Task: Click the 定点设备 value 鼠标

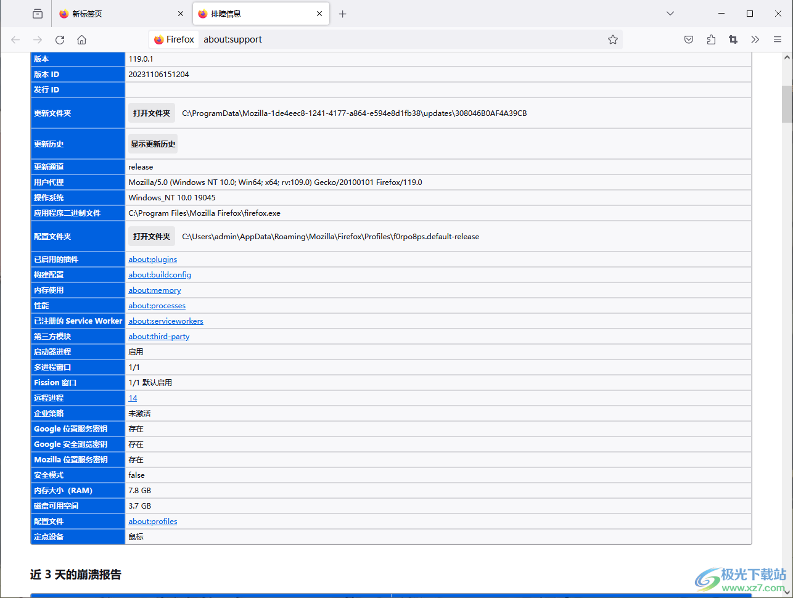Action: [x=136, y=537]
